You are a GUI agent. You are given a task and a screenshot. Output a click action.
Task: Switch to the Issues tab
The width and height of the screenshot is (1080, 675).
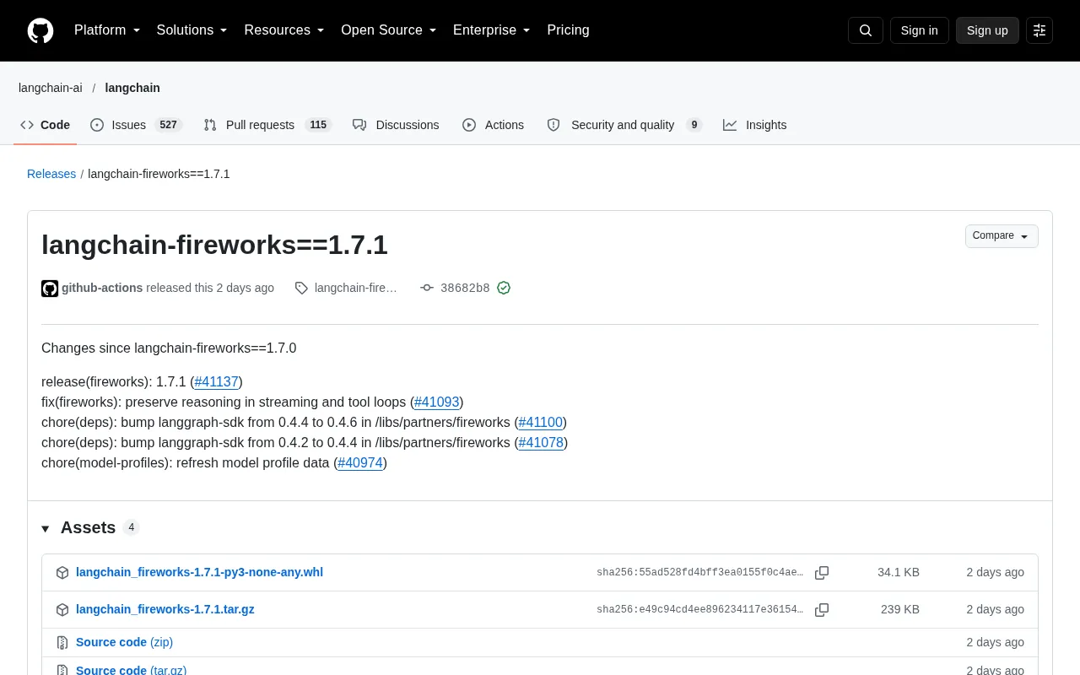(x=135, y=125)
